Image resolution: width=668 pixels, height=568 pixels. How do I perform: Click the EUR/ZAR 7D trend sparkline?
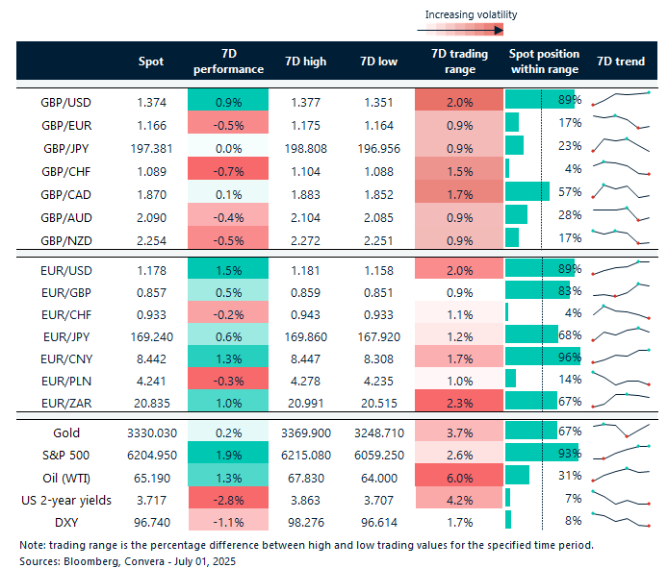[621, 400]
